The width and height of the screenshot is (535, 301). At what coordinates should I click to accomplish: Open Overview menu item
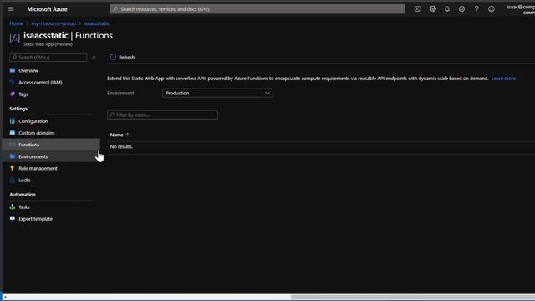tap(28, 70)
